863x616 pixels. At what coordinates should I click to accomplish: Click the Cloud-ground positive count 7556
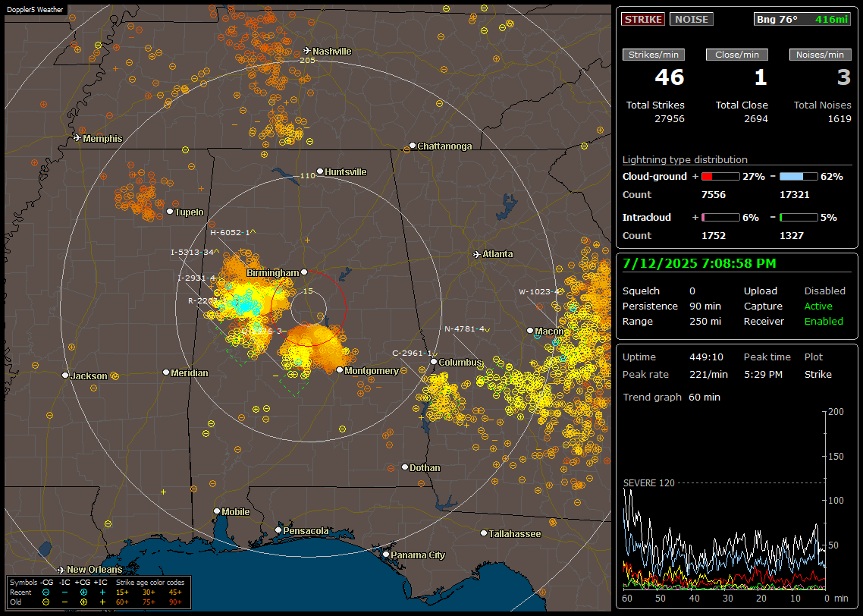[714, 194]
